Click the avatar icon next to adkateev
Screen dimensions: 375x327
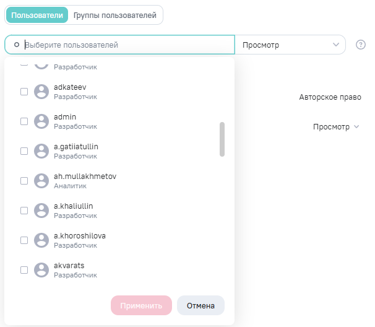[x=41, y=92]
